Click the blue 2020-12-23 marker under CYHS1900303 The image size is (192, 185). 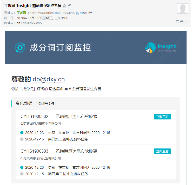click(x=22, y=167)
